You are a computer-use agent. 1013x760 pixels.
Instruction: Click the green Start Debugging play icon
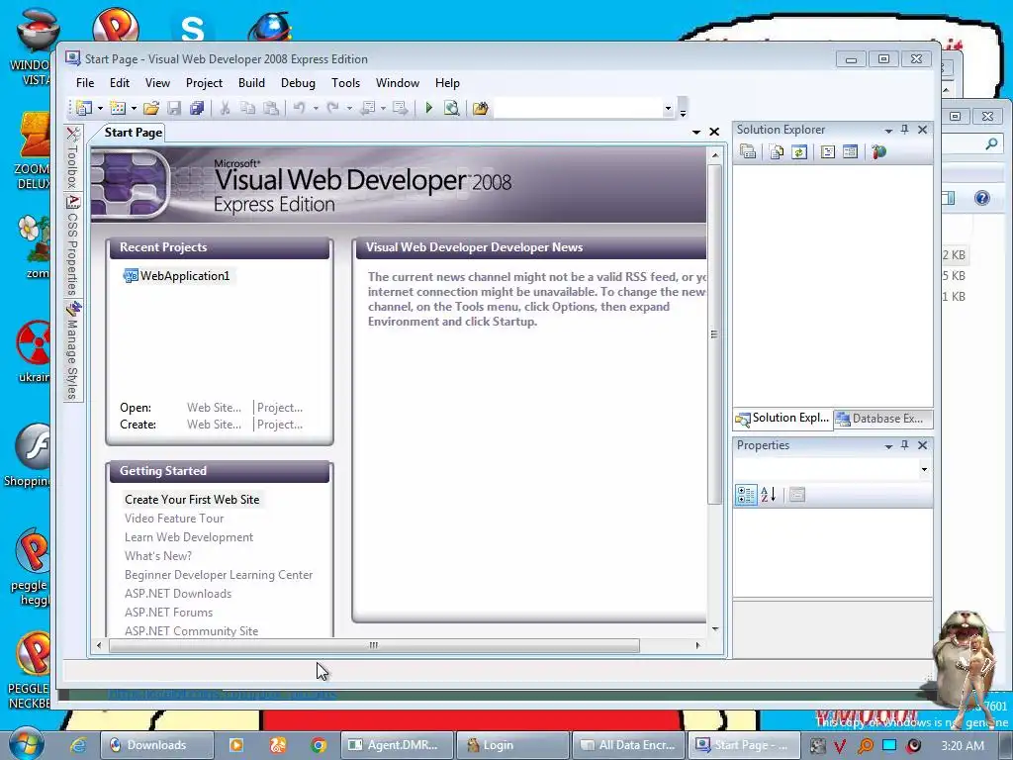pyautogui.click(x=428, y=108)
